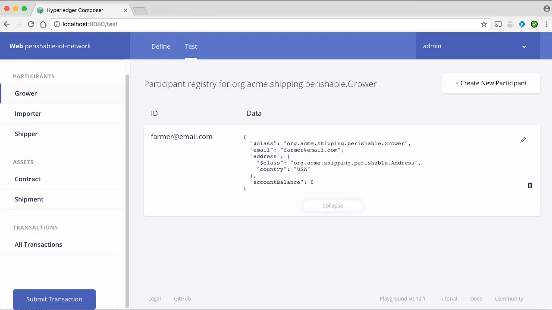Open the cast icon in browser toolbar
Viewport: 552px width, 310px height.
pyautogui.click(x=498, y=24)
